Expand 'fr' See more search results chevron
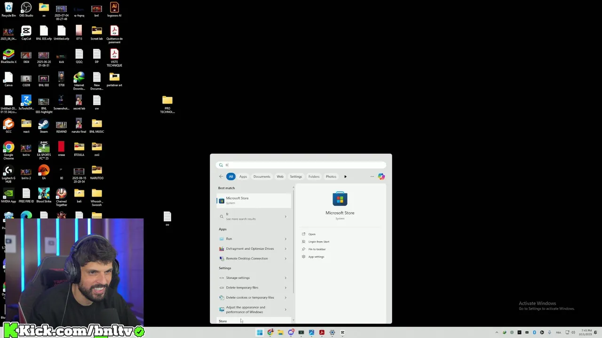The image size is (602, 338). click(285, 216)
